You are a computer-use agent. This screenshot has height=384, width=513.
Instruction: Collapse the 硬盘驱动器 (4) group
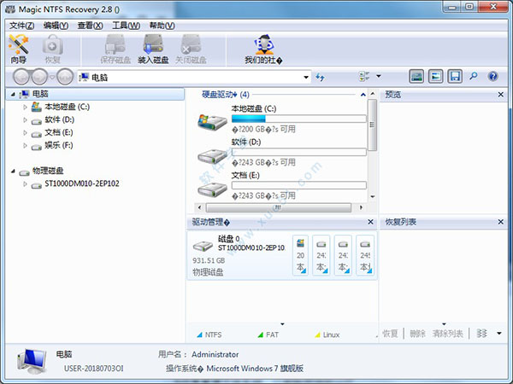(363, 95)
